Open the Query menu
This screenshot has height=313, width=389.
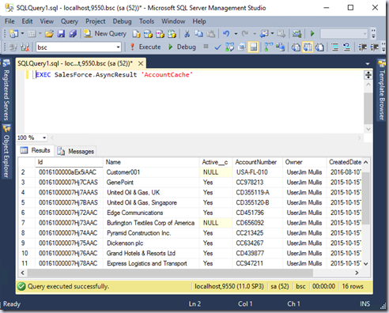pyautogui.click(x=70, y=21)
